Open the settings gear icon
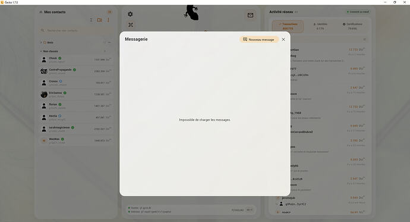 [x=130, y=14]
